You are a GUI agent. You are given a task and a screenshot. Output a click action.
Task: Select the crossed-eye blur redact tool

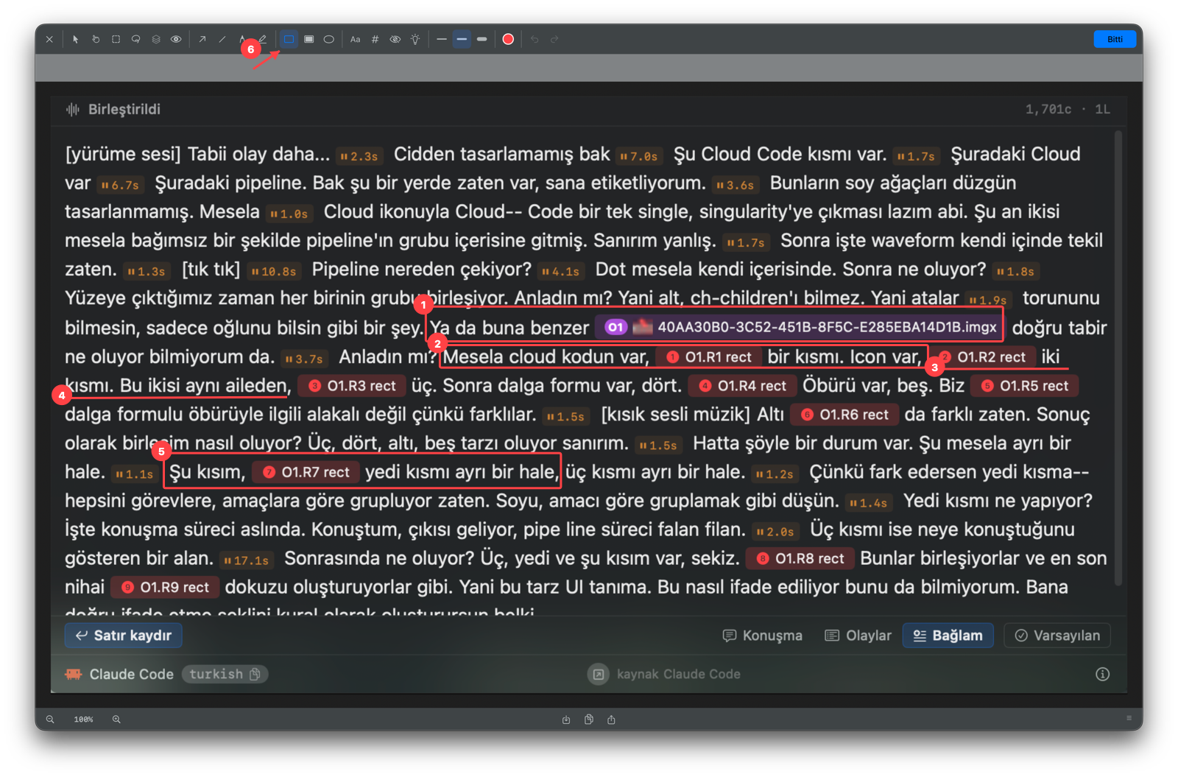[395, 40]
